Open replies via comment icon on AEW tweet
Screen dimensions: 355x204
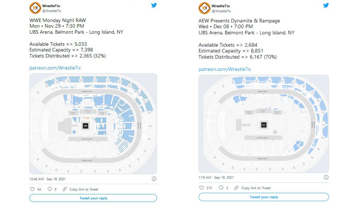221,188
